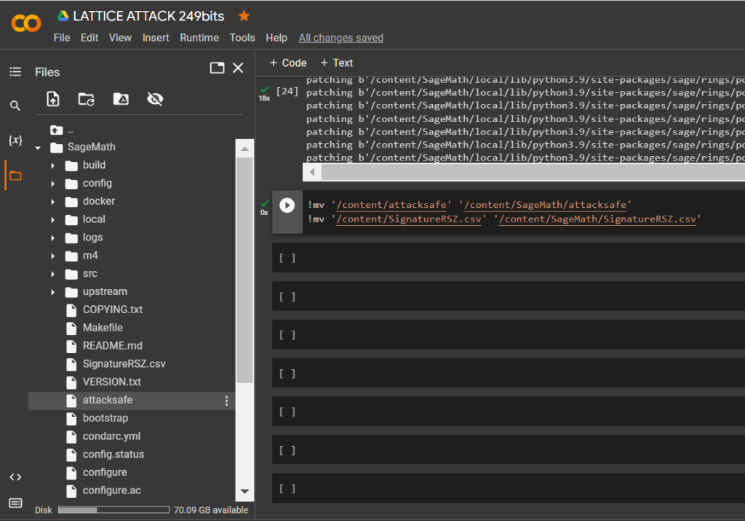The image size is (745, 521).
Task: Open the Table of contents sidebar
Action: point(15,71)
